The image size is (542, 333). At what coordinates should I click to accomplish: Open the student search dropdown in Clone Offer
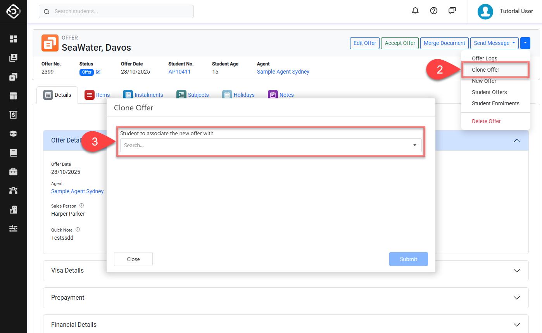(271, 145)
